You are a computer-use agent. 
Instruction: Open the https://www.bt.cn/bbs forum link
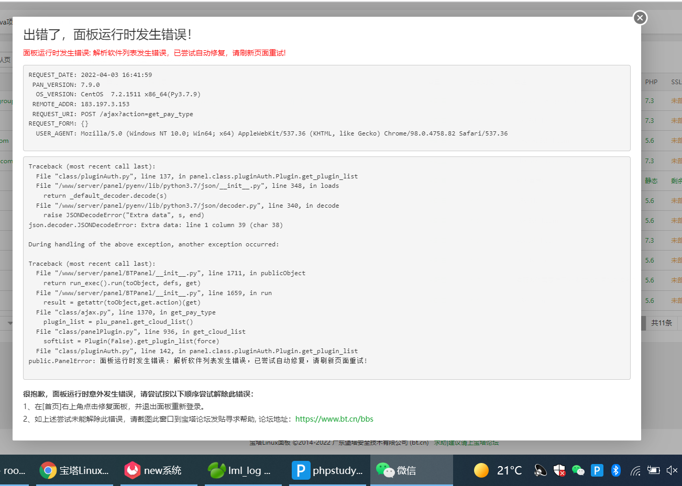(334, 419)
